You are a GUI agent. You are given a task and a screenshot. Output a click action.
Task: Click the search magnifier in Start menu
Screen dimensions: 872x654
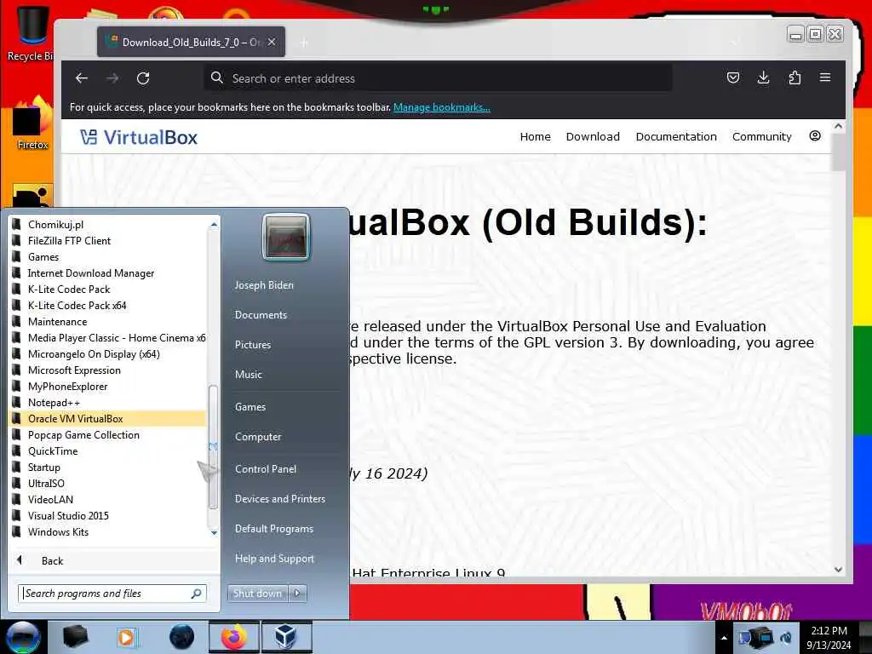[x=197, y=594]
